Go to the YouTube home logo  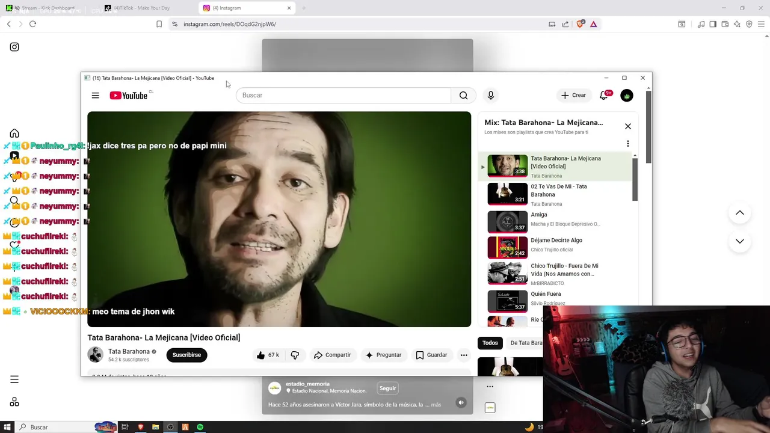(129, 95)
